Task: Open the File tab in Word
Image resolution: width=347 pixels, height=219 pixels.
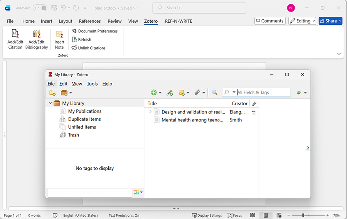Action: (10, 21)
